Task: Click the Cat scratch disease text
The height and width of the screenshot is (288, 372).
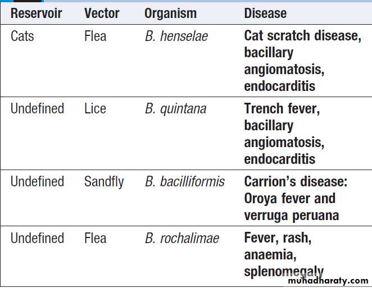Action: point(302,36)
